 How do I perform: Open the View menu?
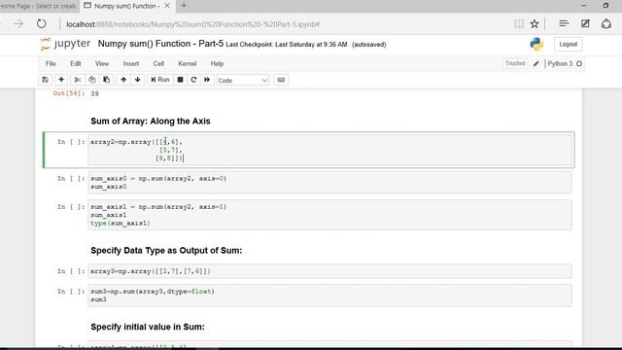[101, 63]
